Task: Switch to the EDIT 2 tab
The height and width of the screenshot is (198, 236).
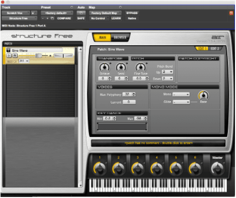Action: tap(215, 49)
